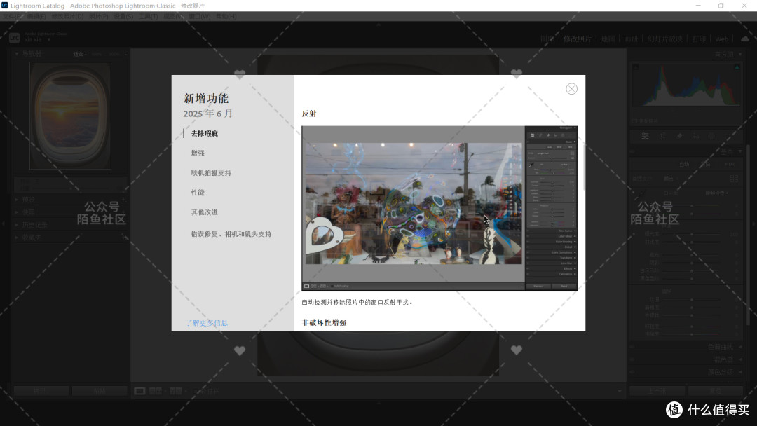Open the identity plate dropdown arrow
The image size is (757, 426).
click(49, 39)
